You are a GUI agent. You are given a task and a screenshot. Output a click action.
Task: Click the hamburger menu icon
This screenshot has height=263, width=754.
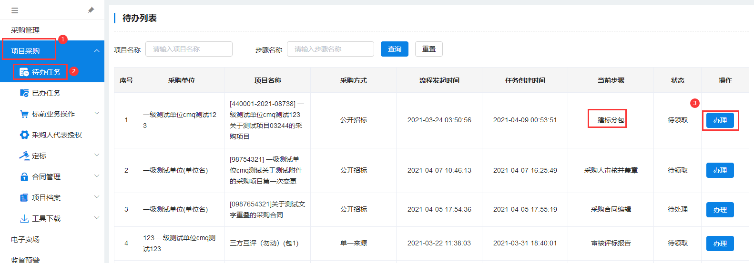coord(15,10)
